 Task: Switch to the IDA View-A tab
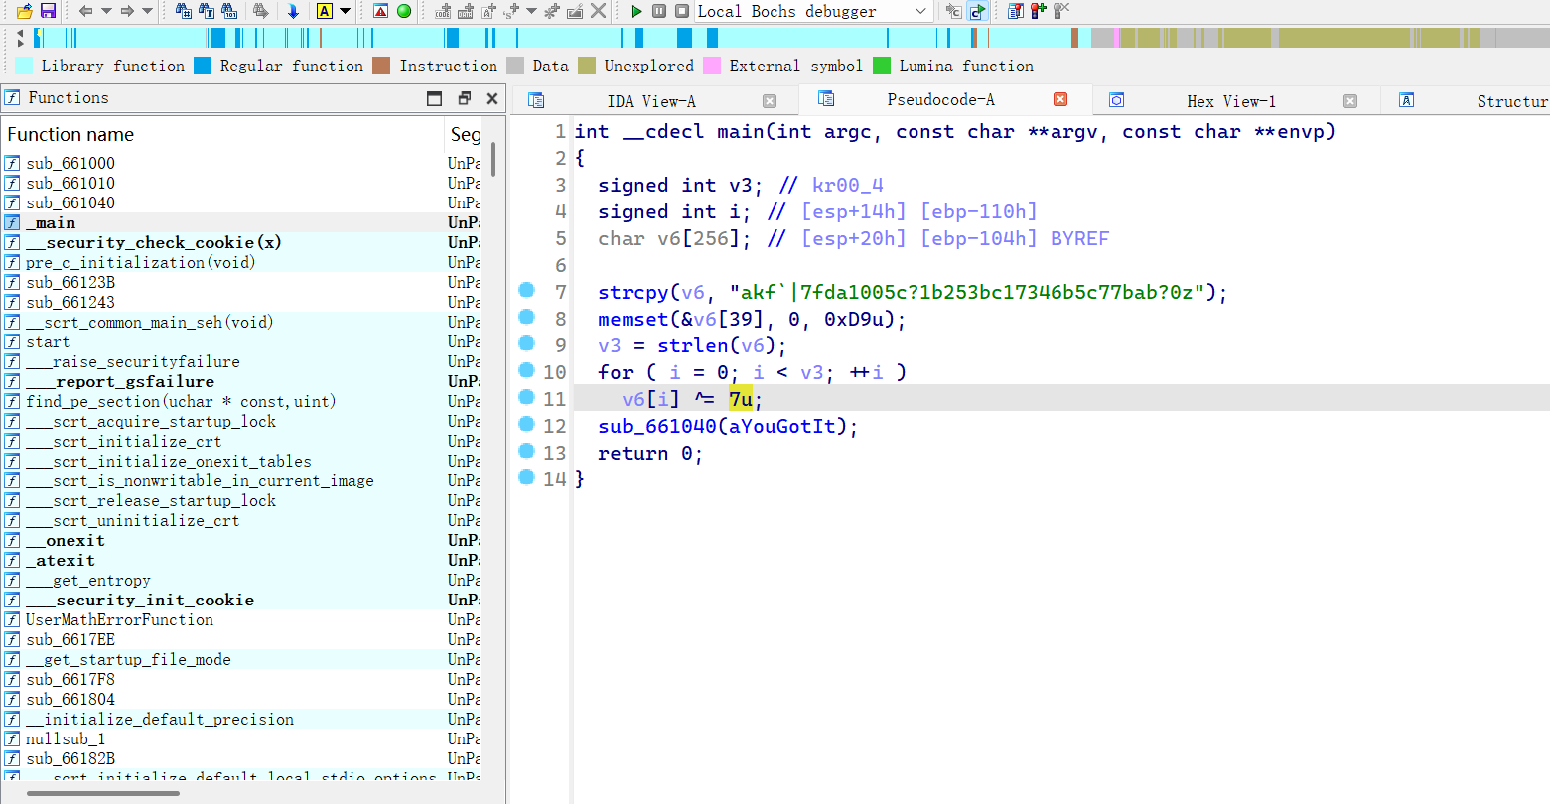(x=651, y=101)
